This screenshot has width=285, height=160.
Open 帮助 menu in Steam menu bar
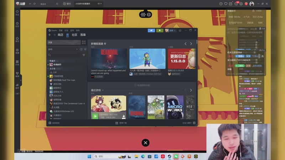[78, 31]
